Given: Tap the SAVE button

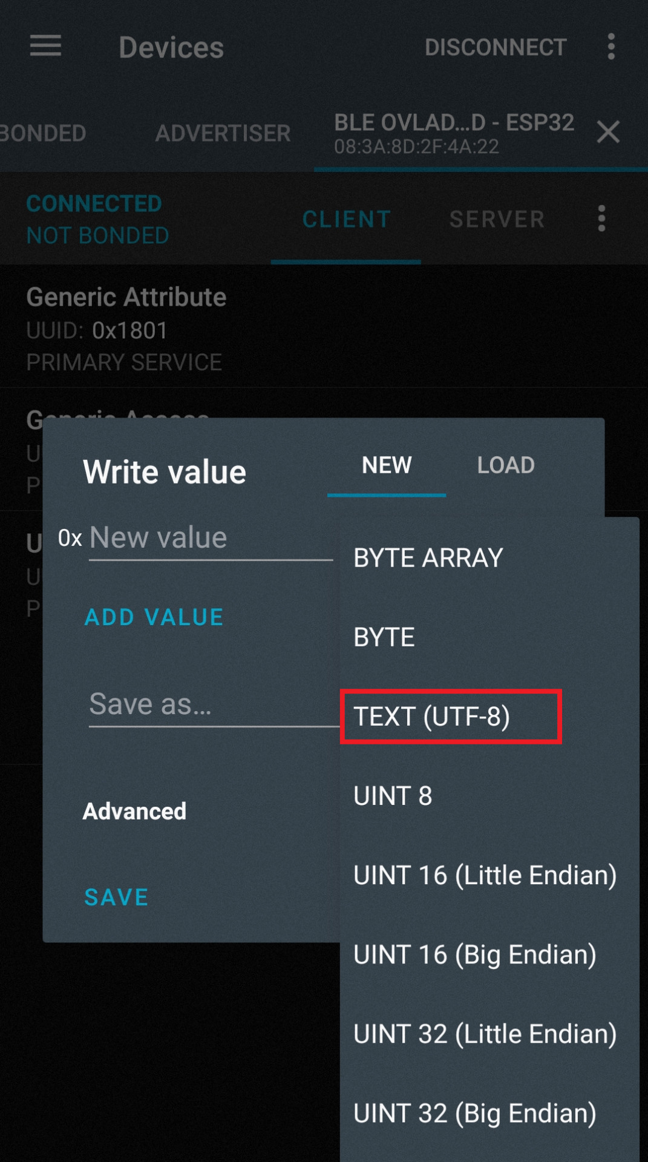Looking at the screenshot, I should [x=117, y=898].
